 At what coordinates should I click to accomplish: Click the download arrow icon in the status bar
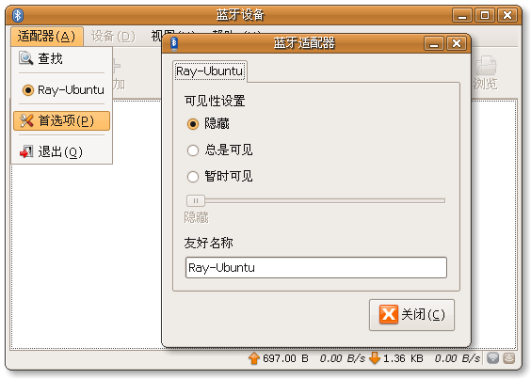pyautogui.click(x=375, y=358)
